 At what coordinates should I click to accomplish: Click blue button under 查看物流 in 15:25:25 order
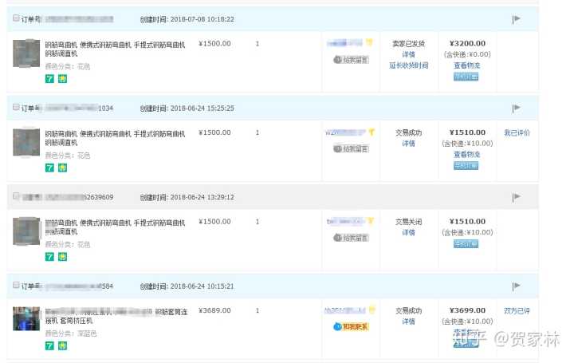(466, 166)
